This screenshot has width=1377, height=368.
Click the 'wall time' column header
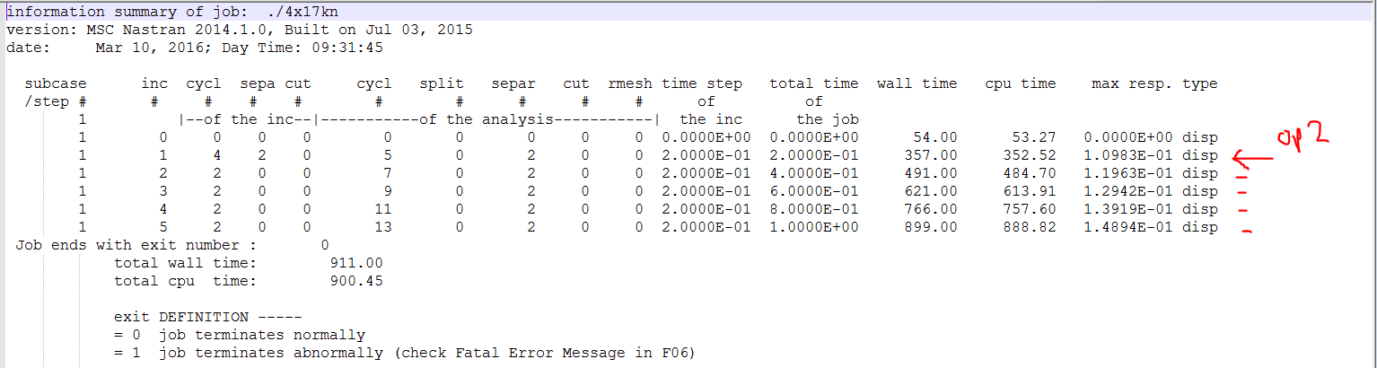(x=917, y=83)
